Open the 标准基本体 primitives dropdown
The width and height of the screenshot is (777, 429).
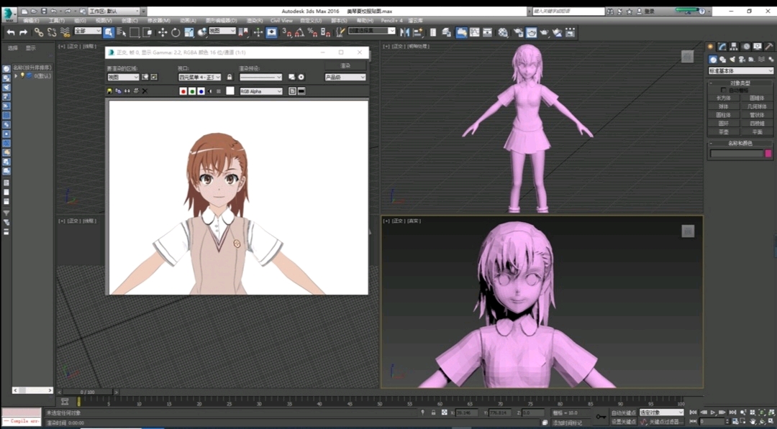tap(740, 70)
